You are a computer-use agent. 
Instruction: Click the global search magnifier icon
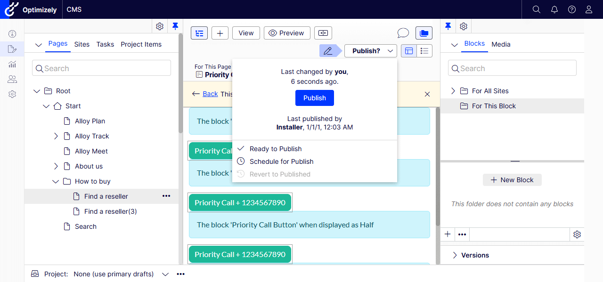[536, 9]
